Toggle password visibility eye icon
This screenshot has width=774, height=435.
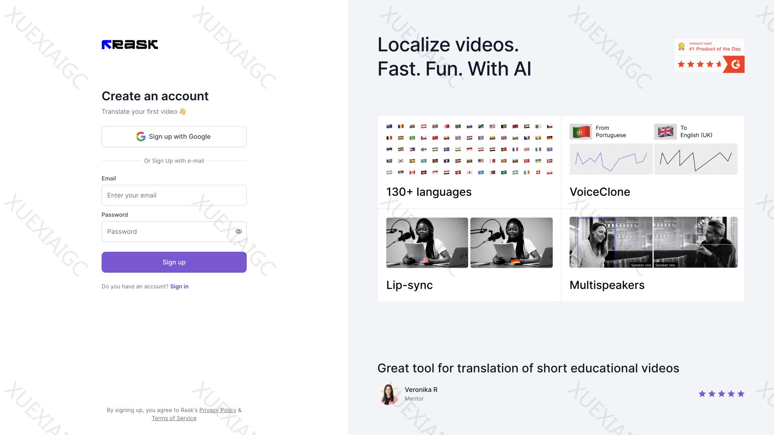[239, 232]
